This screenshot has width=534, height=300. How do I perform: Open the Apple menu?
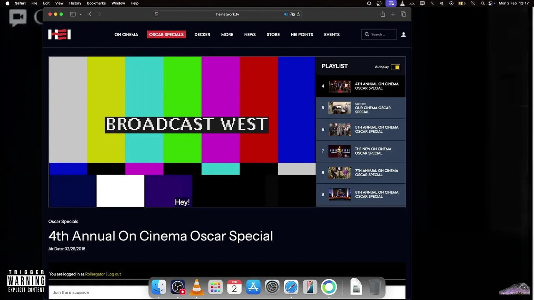click(x=8, y=3)
